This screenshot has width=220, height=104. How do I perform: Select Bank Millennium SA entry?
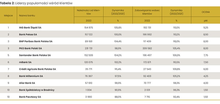tap(31, 76)
